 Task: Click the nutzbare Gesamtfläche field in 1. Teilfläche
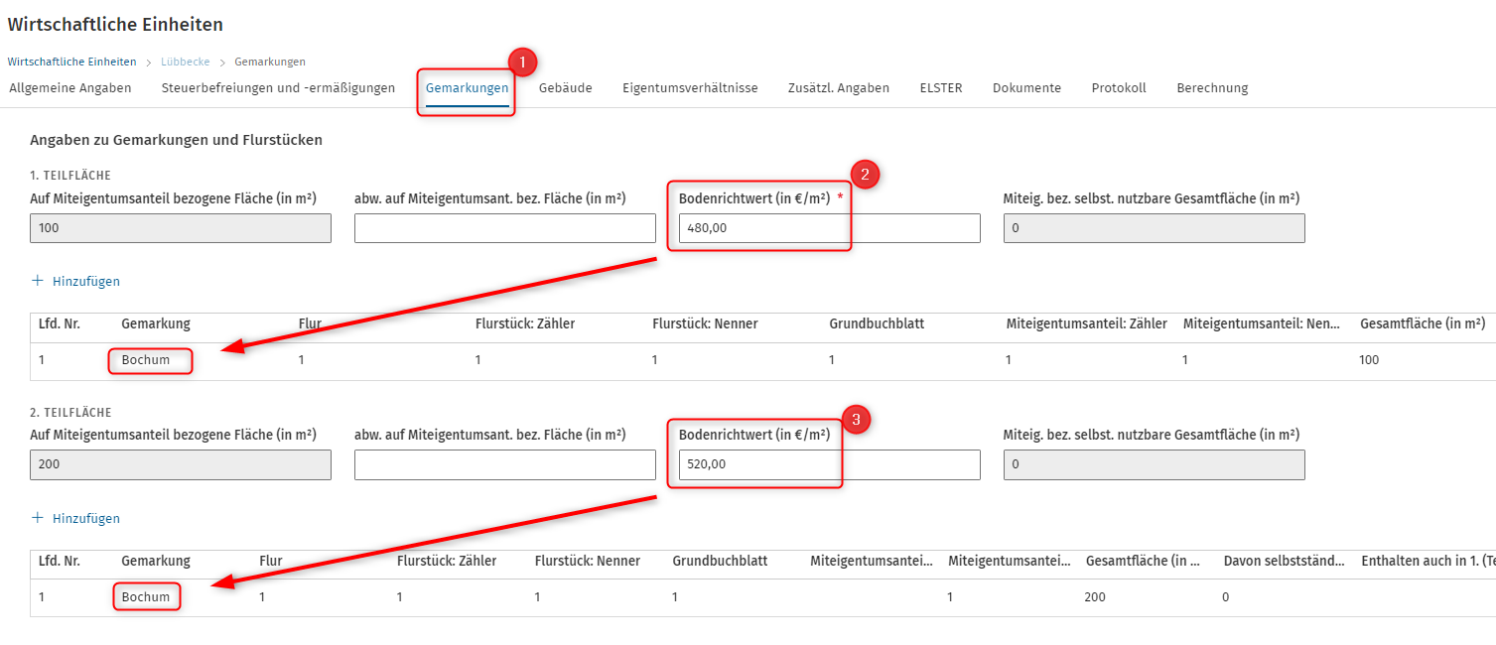(1155, 228)
